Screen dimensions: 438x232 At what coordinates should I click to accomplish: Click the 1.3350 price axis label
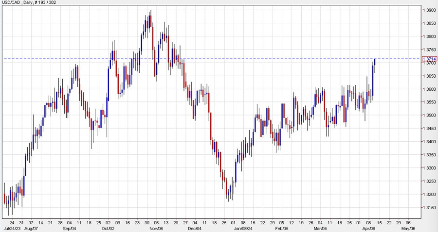430,155
